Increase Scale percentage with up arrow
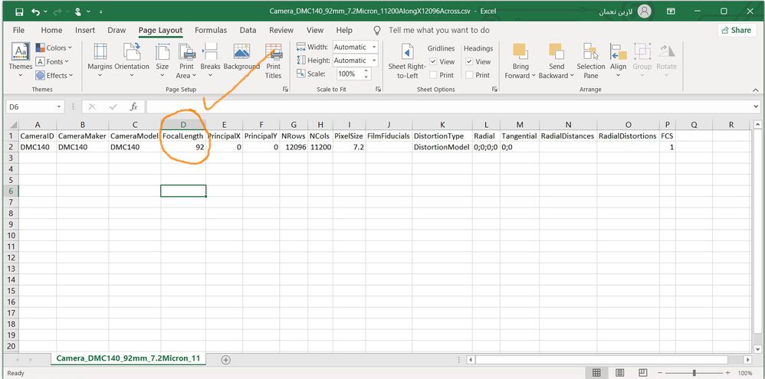765x379 pixels. tap(367, 72)
